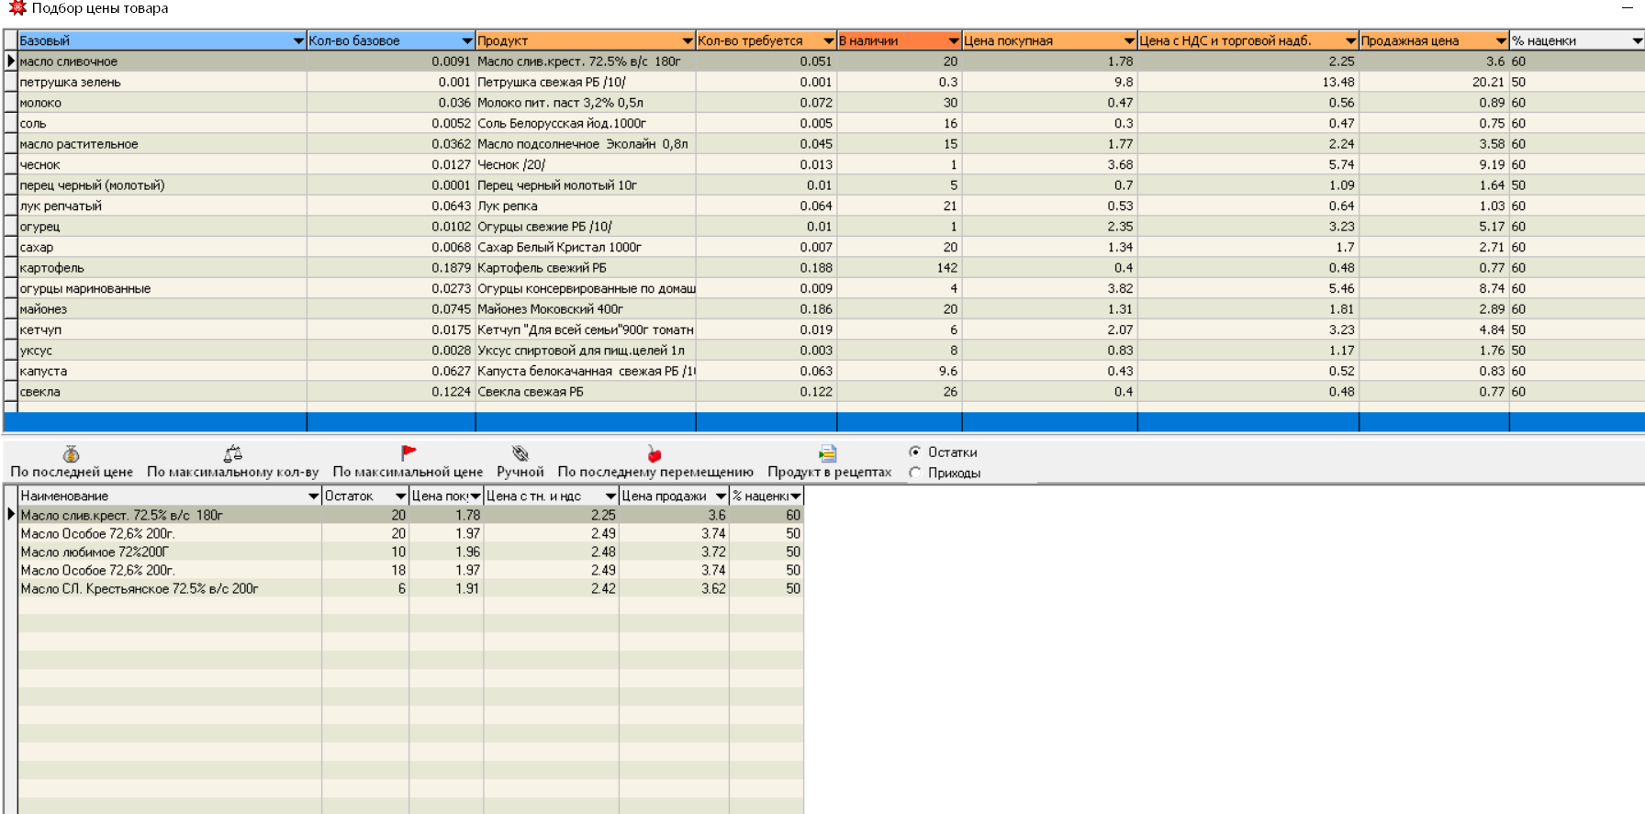1645x814 pixels.
Task: Open the Цена покупная column dropdown
Action: pyautogui.click(x=1129, y=40)
